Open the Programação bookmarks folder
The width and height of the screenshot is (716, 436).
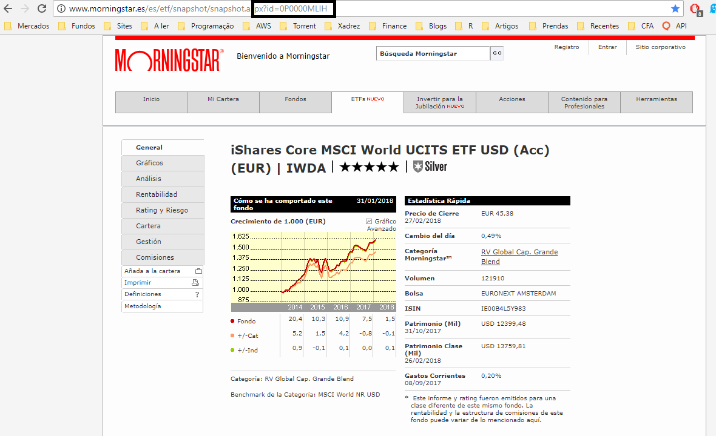tap(206, 26)
